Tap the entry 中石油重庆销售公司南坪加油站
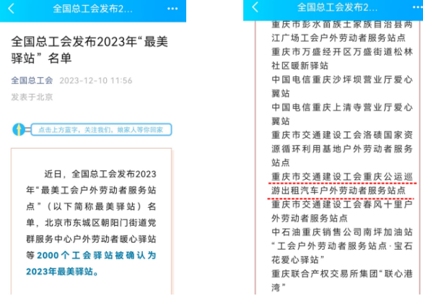Screen dimensions: 423x301 (x=342, y=232)
